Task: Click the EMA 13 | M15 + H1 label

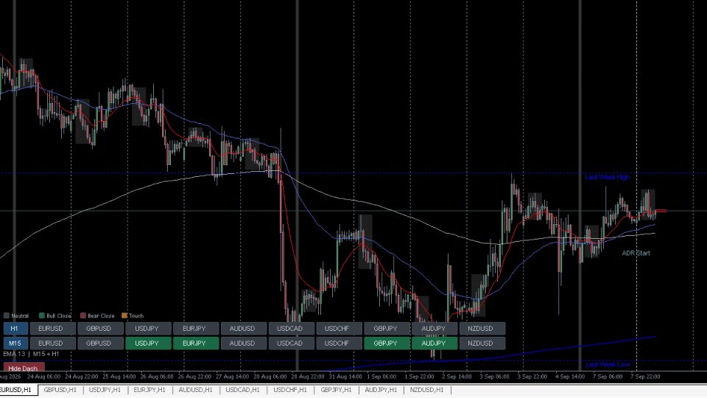Action: (31, 354)
